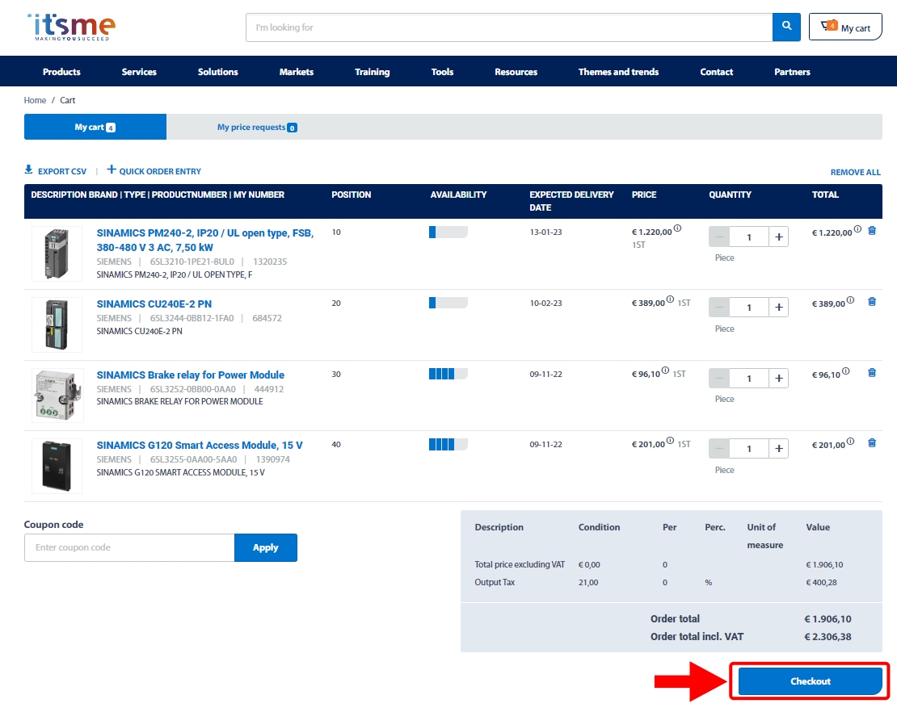Screen dimensions: 897x712
Task: Click the price info icon for Brake relay
Action: point(665,370)
